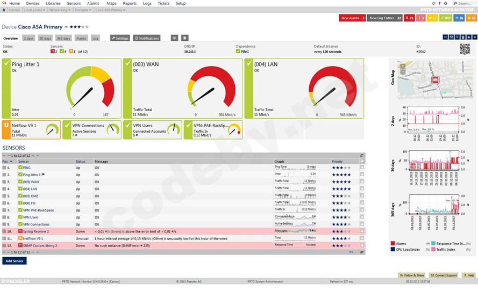Image resolution: width=478 pixels, height=305 pixels.
Task: Switch to the 365 days tab
Action: click(63, 38)
